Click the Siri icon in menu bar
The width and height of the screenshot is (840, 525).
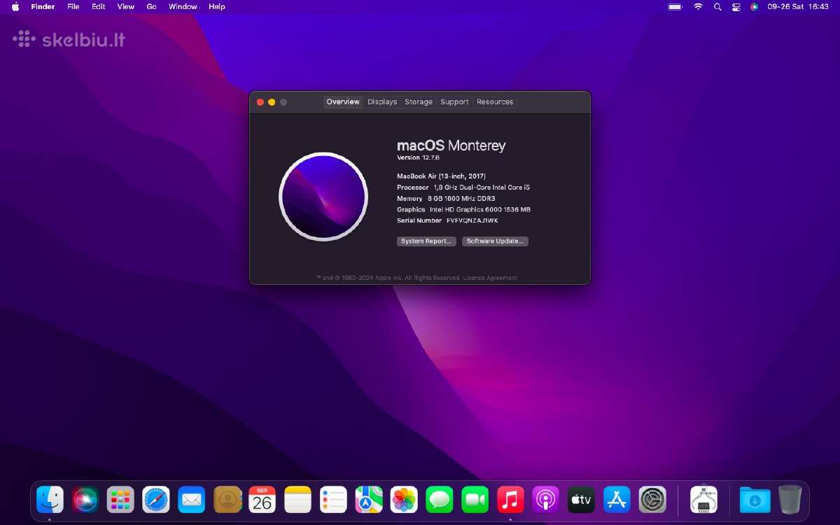point(755,6)
